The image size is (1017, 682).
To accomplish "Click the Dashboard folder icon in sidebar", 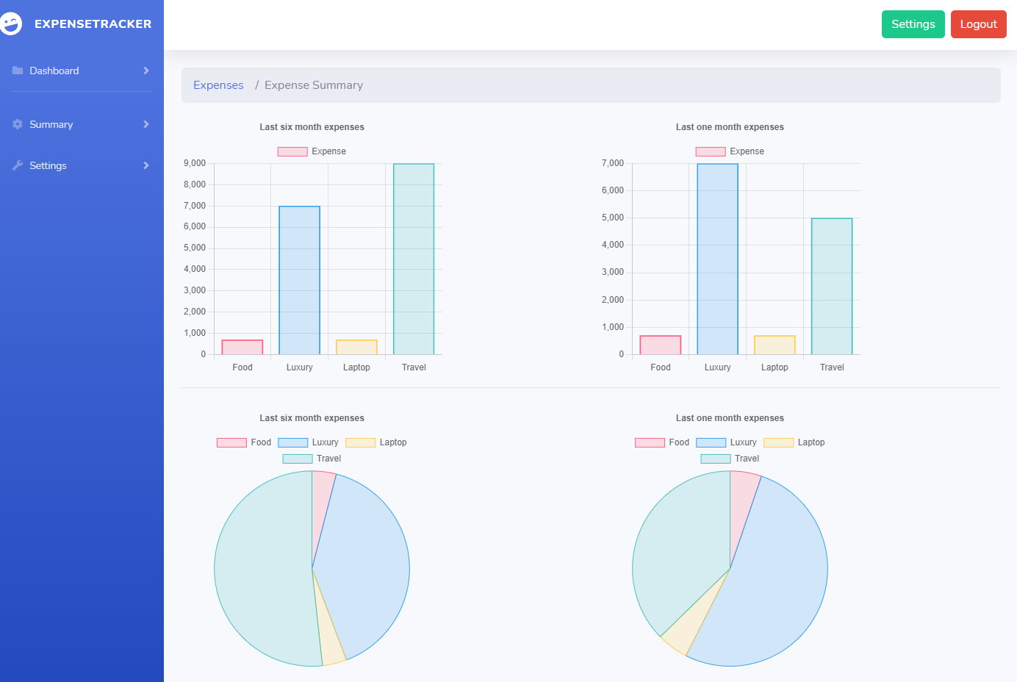I will (x=18, y=71).
